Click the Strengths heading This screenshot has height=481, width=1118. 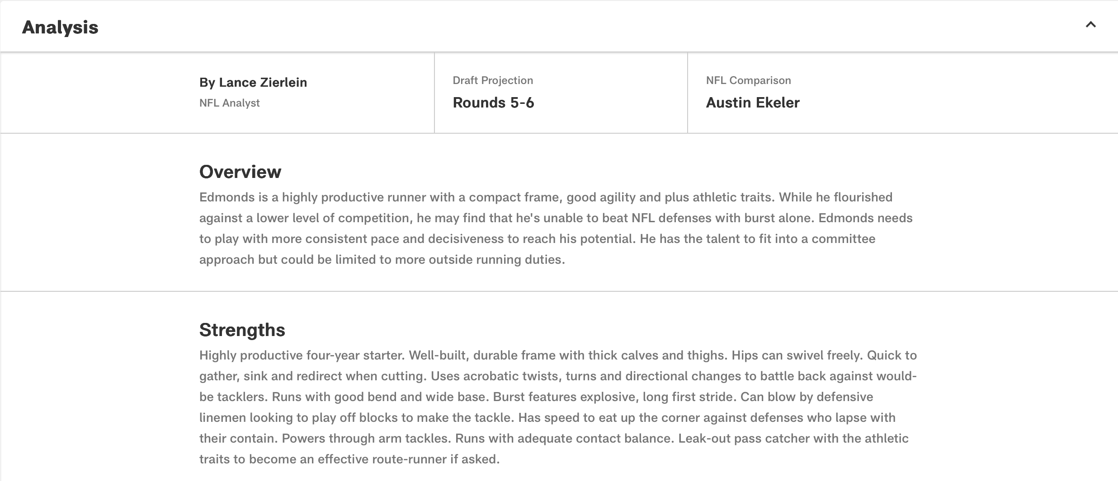pyautogui.click(x=242, y=330)
